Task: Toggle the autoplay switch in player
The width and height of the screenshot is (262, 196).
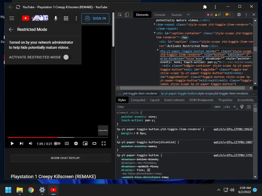Action: 57,143
